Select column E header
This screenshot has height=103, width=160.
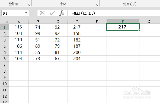(97, 21)
